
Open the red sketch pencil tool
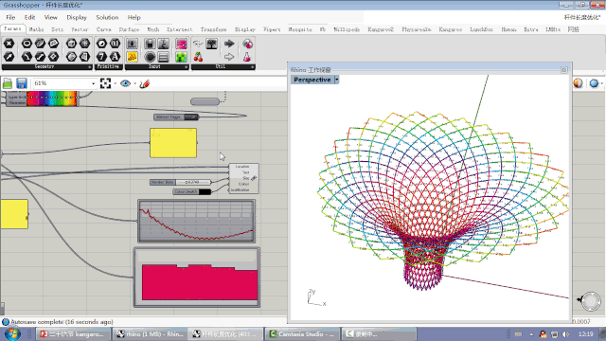click(x=145, y=83)
